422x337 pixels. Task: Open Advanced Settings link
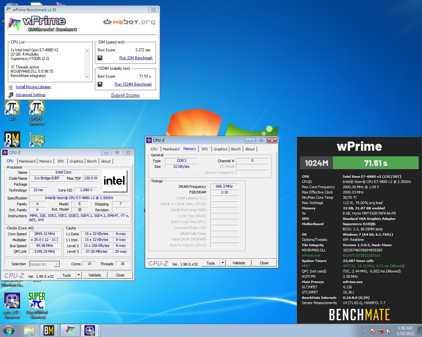[x=31, y=95]
